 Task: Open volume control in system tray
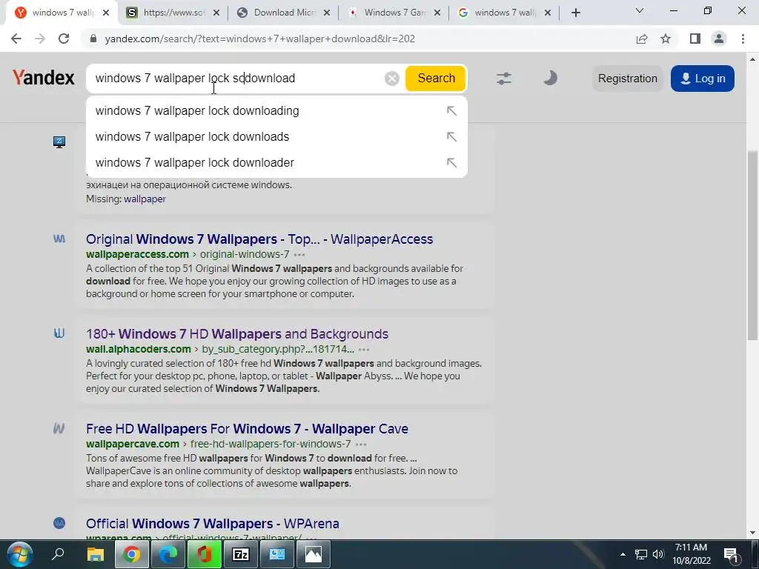658,554
